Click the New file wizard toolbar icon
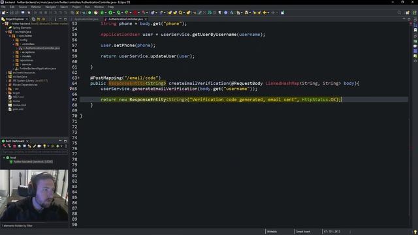 [x=4, y=12]
